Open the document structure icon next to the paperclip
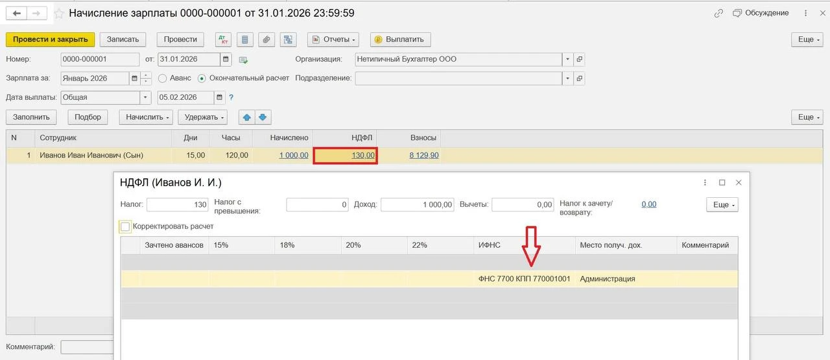 coord(288,40)
